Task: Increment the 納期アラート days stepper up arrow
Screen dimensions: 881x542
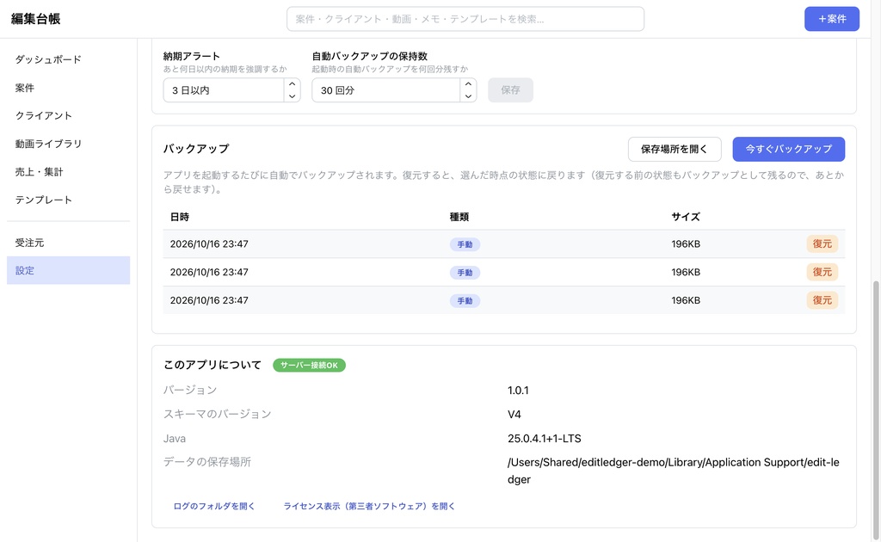Action: (x=292, y=84)
